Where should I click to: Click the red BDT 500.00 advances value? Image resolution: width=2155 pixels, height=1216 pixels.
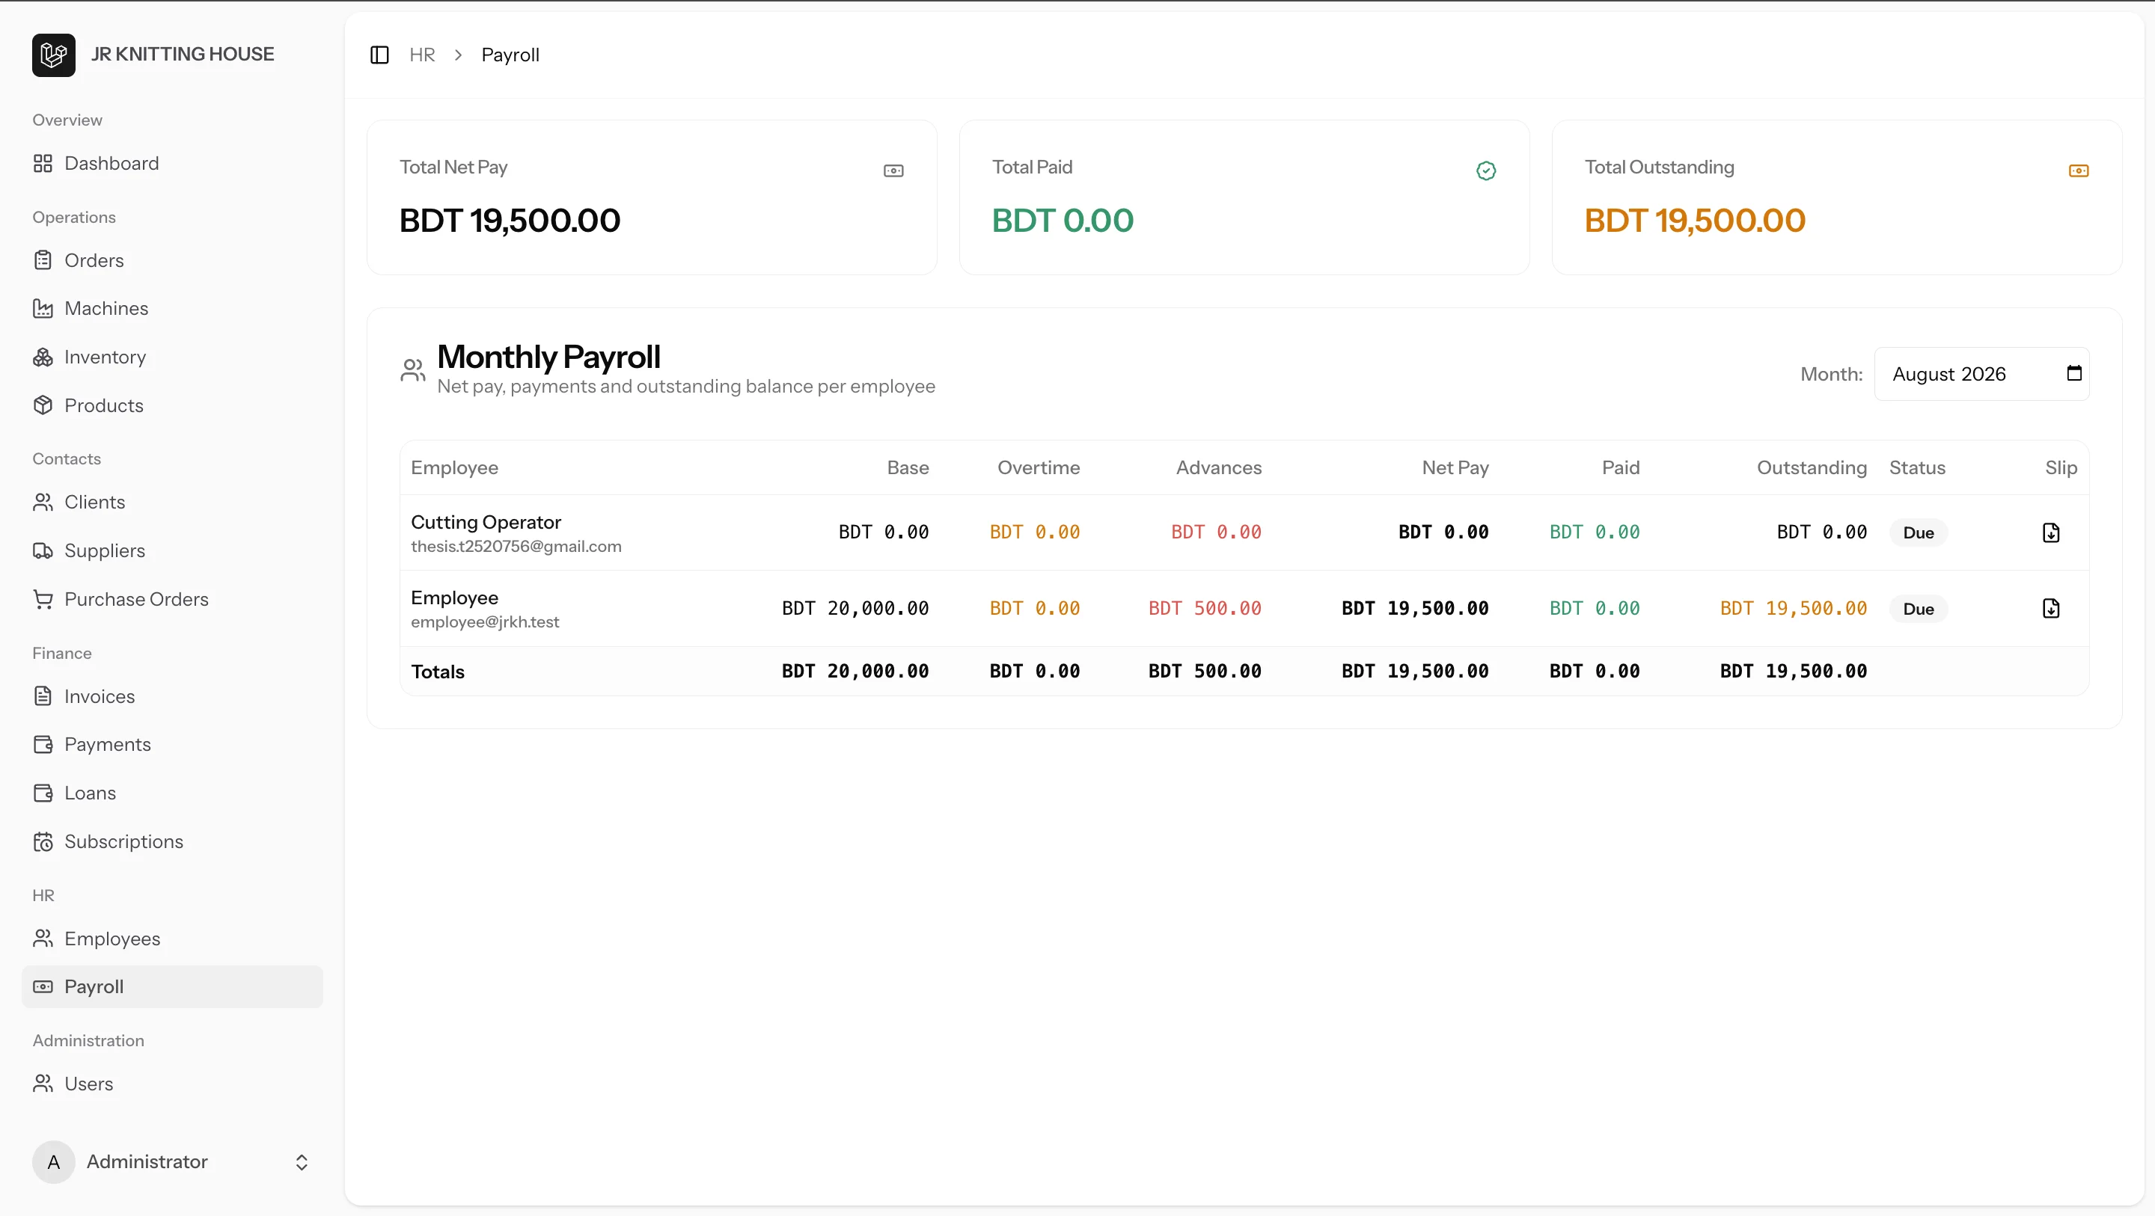click(x=1205, y=609)
